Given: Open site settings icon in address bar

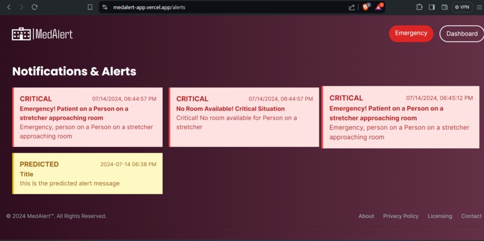Looking at the screenshot, I should tap(105, 7).
